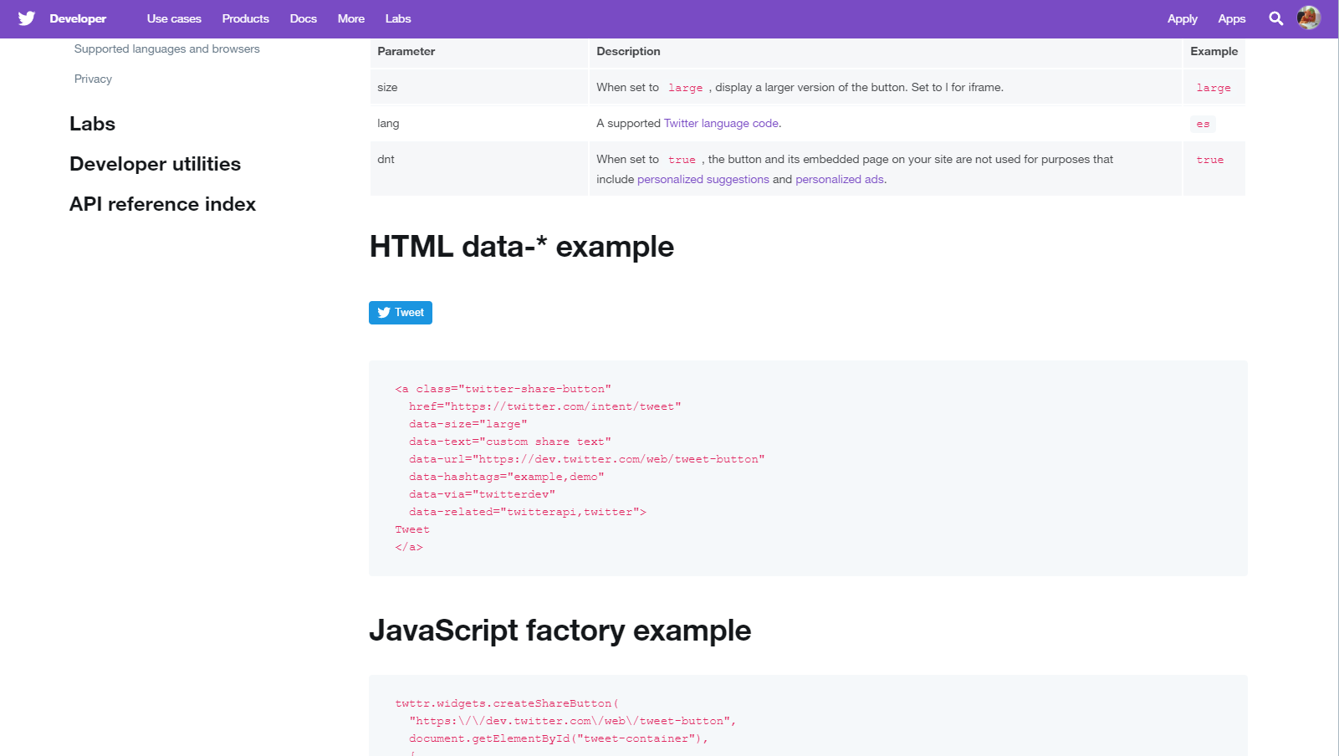Click the data-size="large" code line

pyautogui.click(x=468, y=424)
